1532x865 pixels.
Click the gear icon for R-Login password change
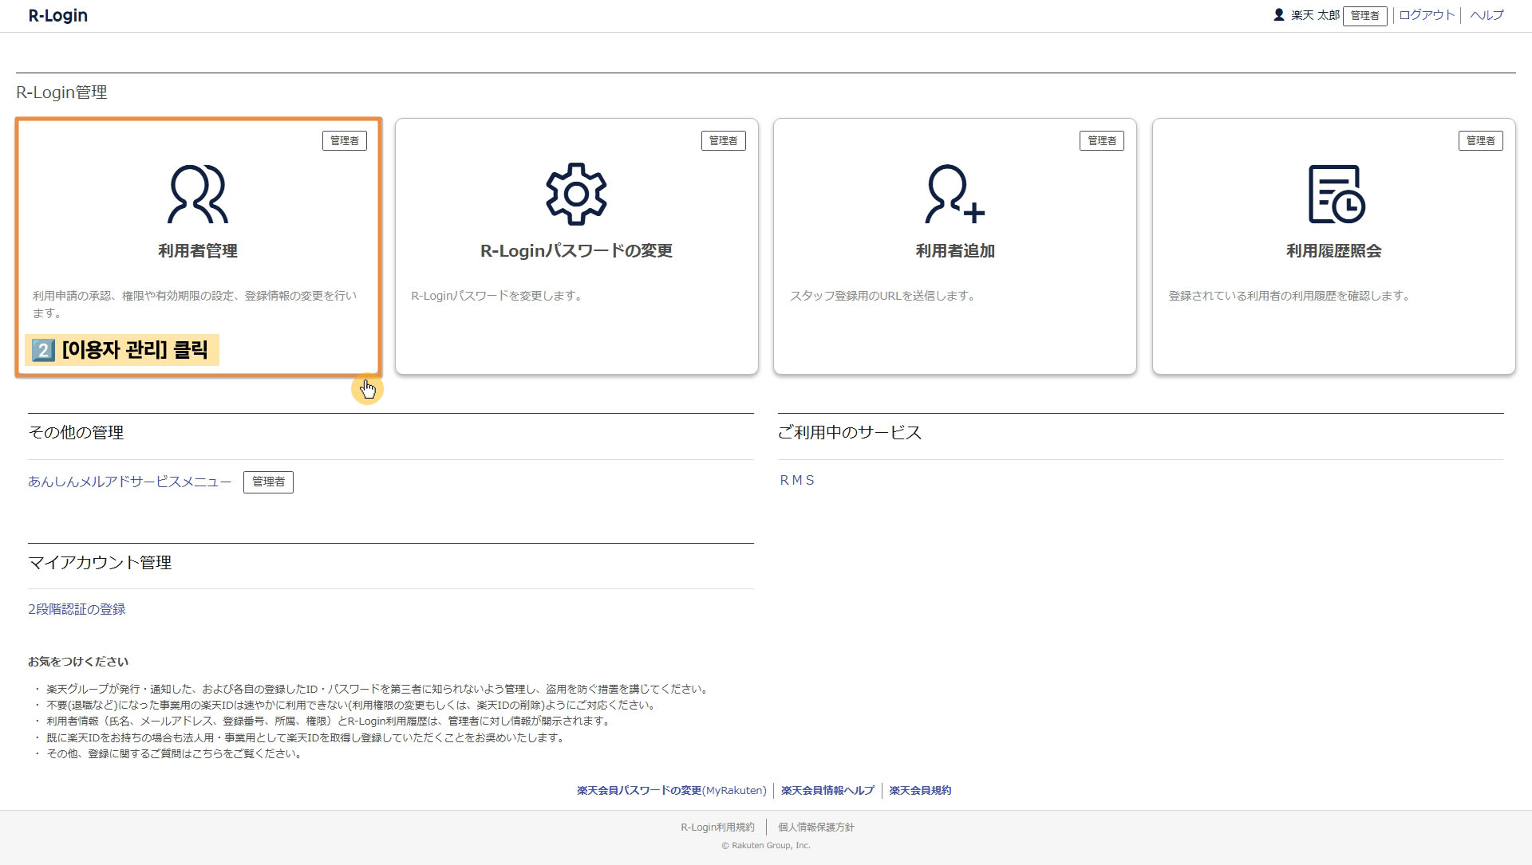576,194
